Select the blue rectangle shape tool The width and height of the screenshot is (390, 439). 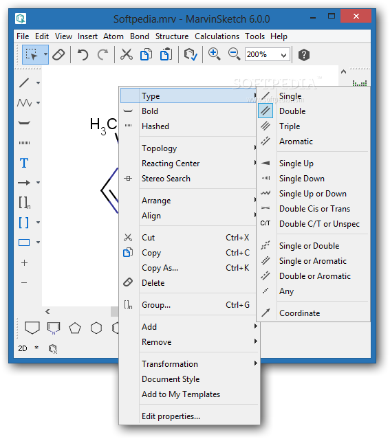24,243
